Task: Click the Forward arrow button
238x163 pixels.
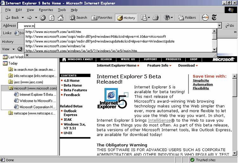Action: [x=30, y=17]
